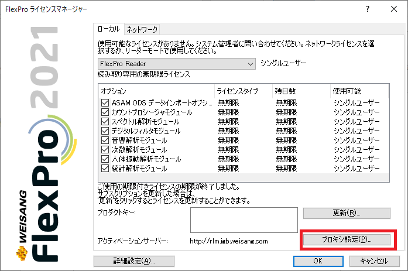
Task: Open the FlexPro Reader license dropdown
Action: 177,64
